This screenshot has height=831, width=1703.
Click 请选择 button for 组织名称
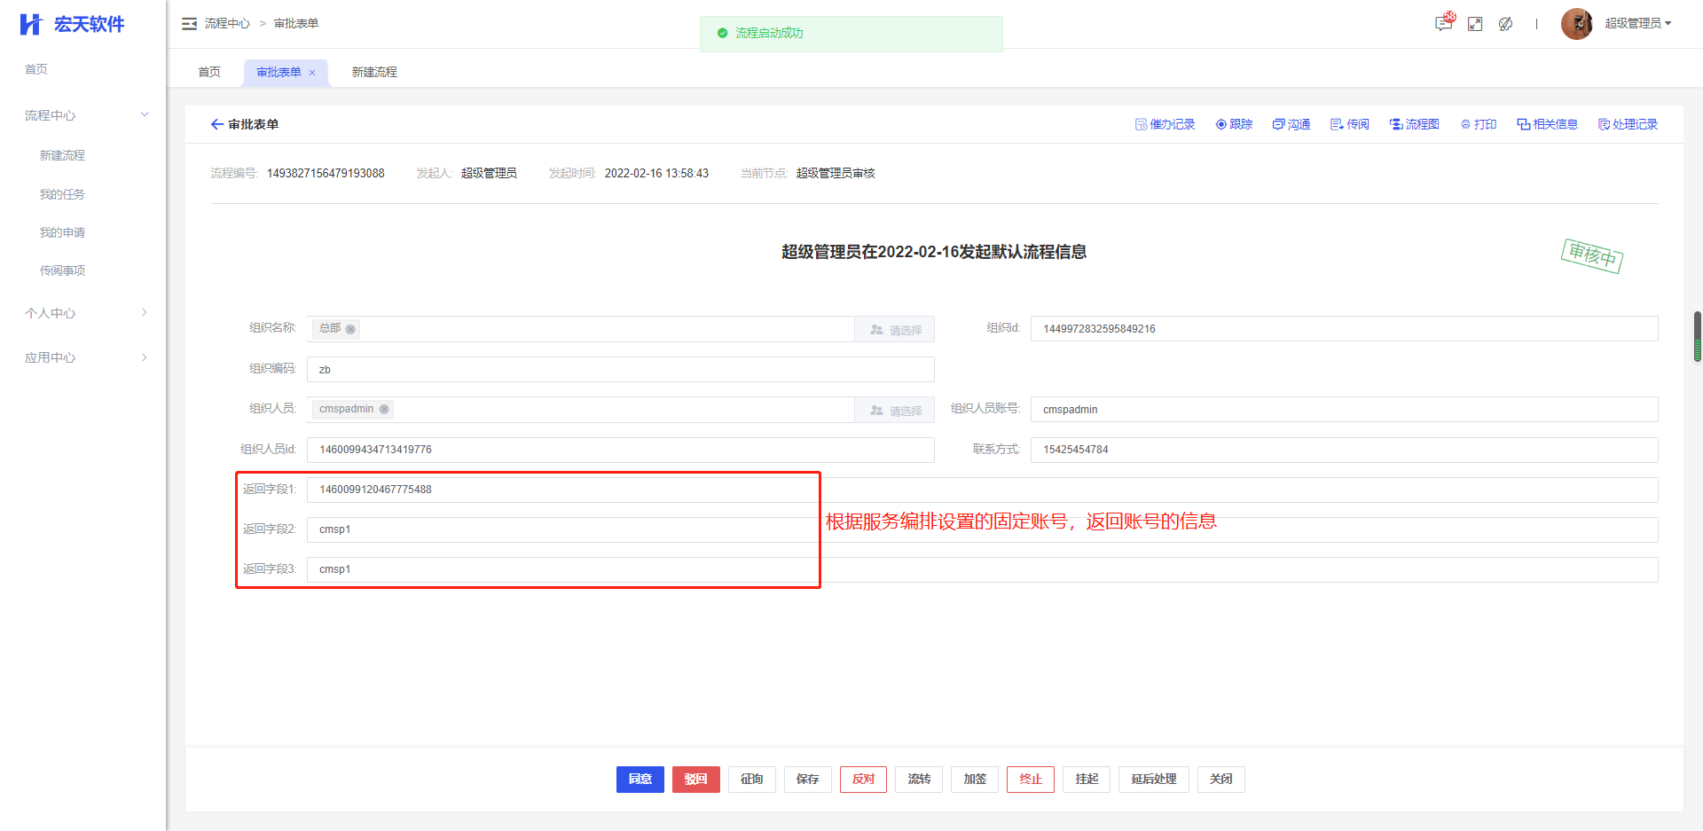(x=894, y=330)
